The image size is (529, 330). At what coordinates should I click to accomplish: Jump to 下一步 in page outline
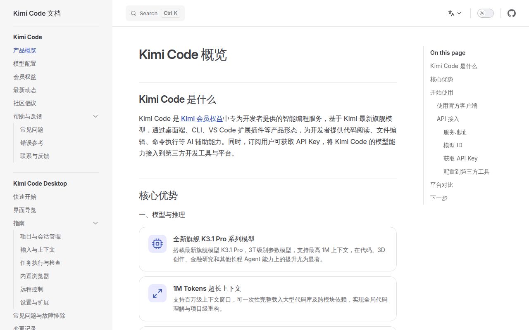coord(439,198)
